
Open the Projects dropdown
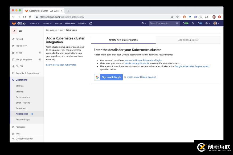click(34, 23)
